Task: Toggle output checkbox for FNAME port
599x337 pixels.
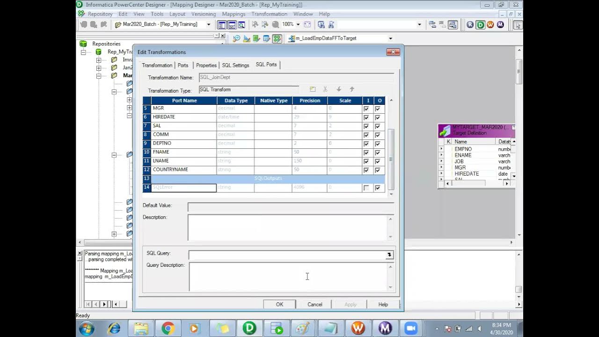Action: 378,153
